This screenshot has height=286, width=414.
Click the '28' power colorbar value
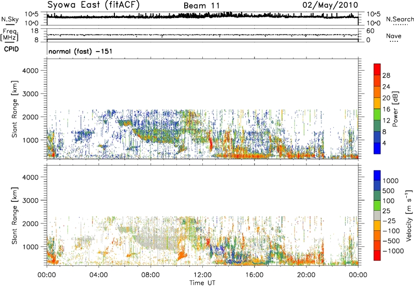point(386,75)
